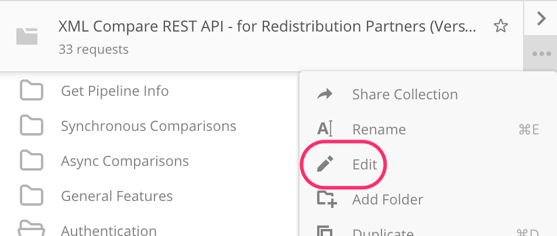Screen dimensions: 557x236
Task: Click the collection folder icon in header
Action: [x=27, y=37]
